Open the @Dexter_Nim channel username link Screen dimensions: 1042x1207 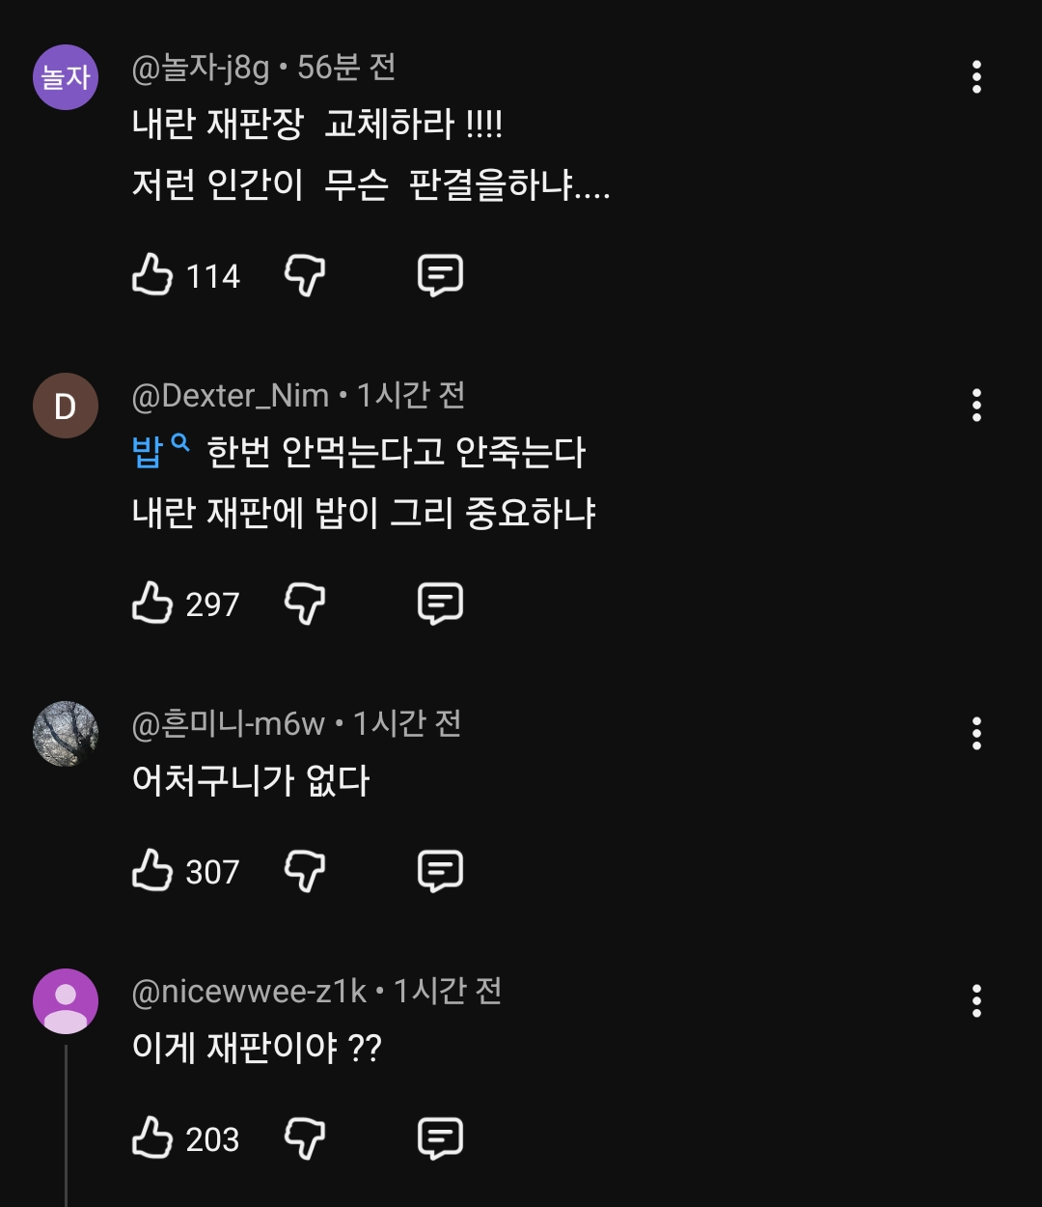(x=231, y=395)
